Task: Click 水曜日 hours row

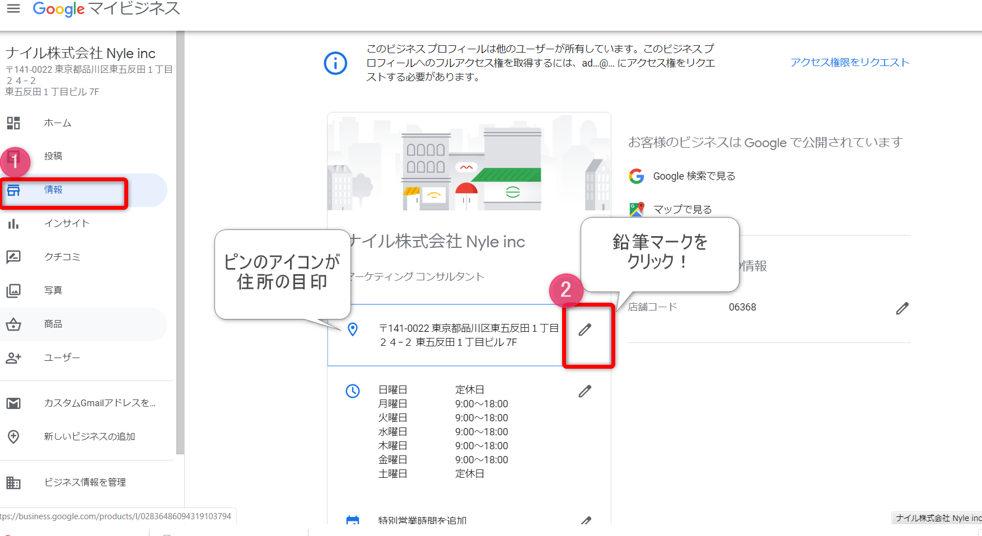Action: [x=443, y=432]
